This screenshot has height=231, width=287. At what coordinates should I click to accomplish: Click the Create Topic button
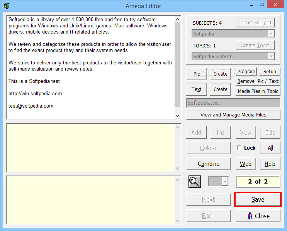pos(255,45)
